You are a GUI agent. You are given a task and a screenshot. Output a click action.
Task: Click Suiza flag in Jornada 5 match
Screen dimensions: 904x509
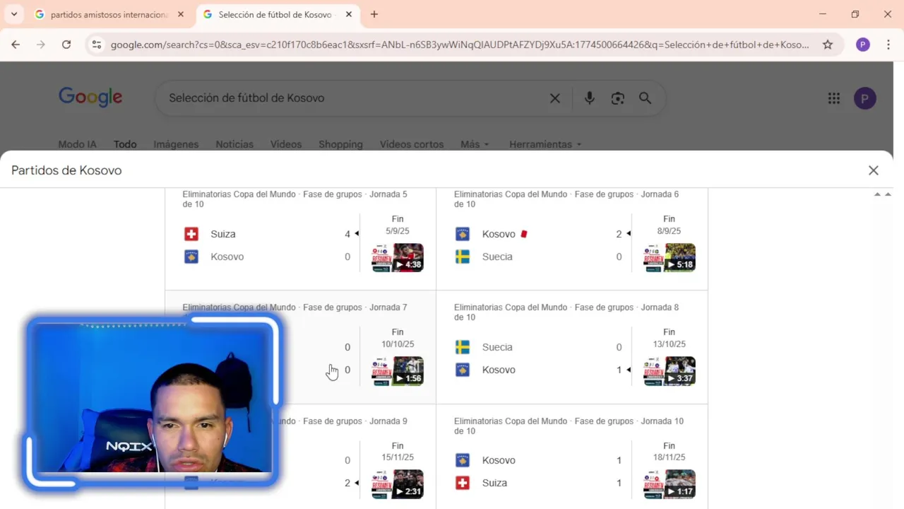191,234
